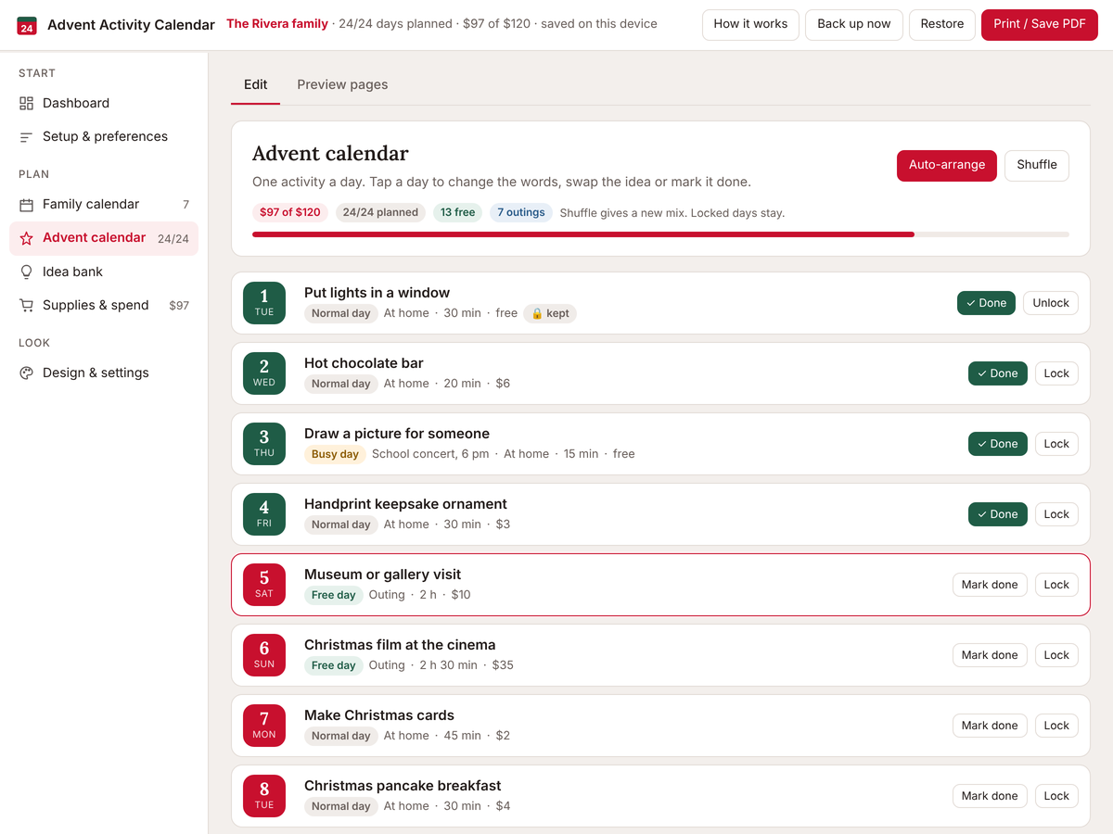
Task: Unlock the Put lights in a window day
Action: [1051, 303]
